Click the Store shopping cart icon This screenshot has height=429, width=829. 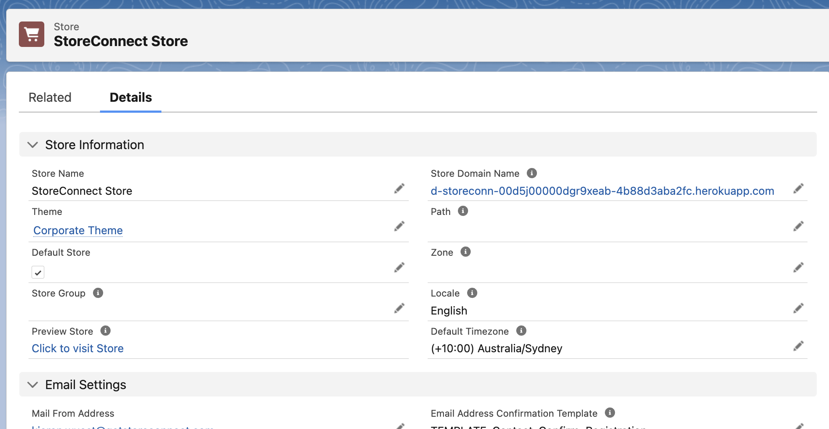click(x=32, y=34)
